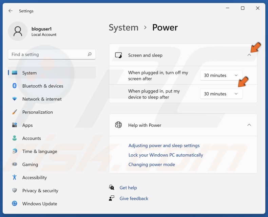This screenshot has width=268, height=217.
Task: Go to Personalization settings
Action: (x=37, y=112)
